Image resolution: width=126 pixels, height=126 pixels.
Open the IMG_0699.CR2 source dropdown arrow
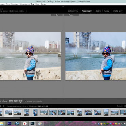pyautogui.click(x=49, y=106)
